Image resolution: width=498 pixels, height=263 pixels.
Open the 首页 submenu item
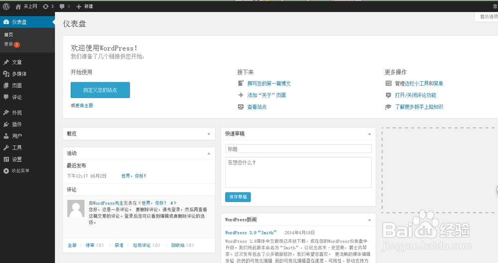8,35
